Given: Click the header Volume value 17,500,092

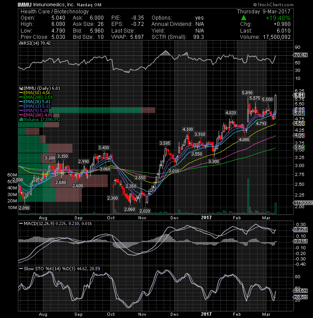Looking at the screenshot, I should tap(277, 37).
